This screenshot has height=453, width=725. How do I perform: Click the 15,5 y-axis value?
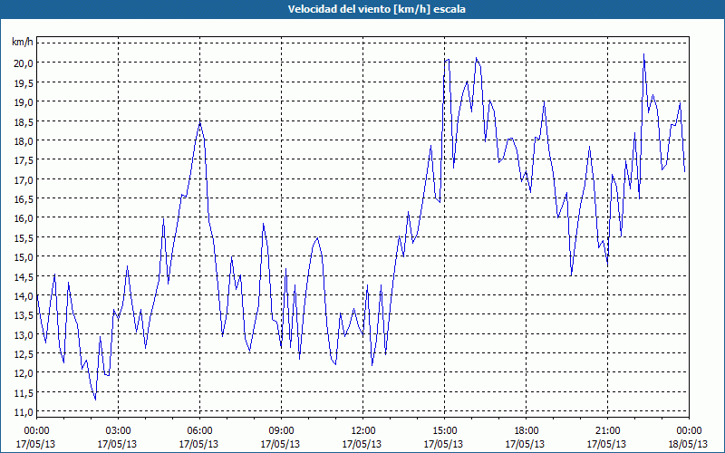[x=24, y=237]
